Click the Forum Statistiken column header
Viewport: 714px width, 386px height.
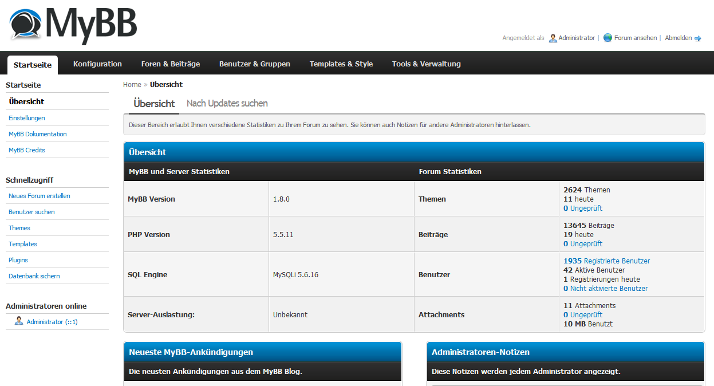coord(450,172)
